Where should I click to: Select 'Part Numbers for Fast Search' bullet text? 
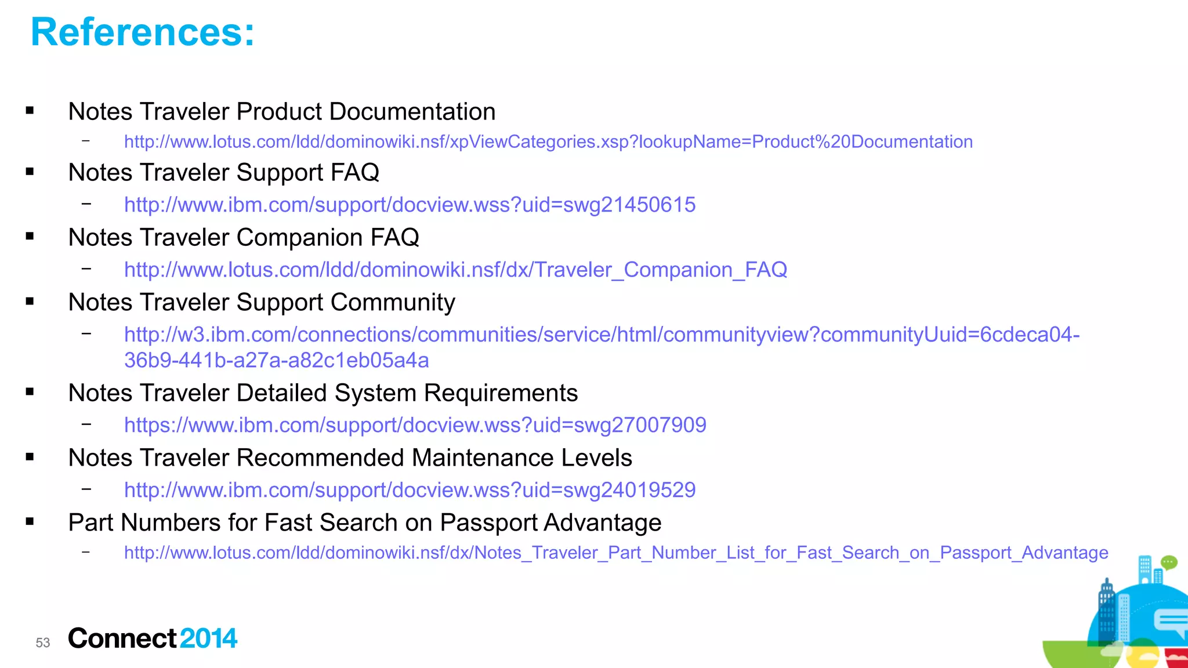[365, 522]
